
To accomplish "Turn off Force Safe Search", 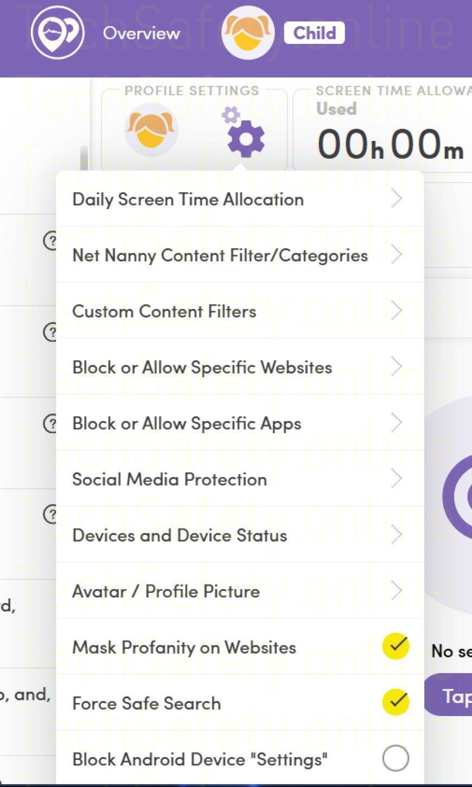I will [396, 702].
